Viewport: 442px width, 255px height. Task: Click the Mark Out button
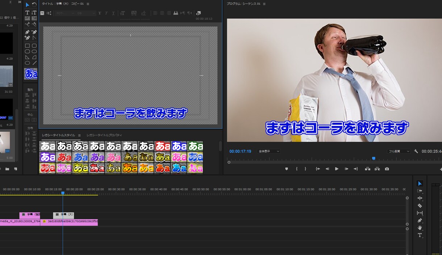pos(305,169)
